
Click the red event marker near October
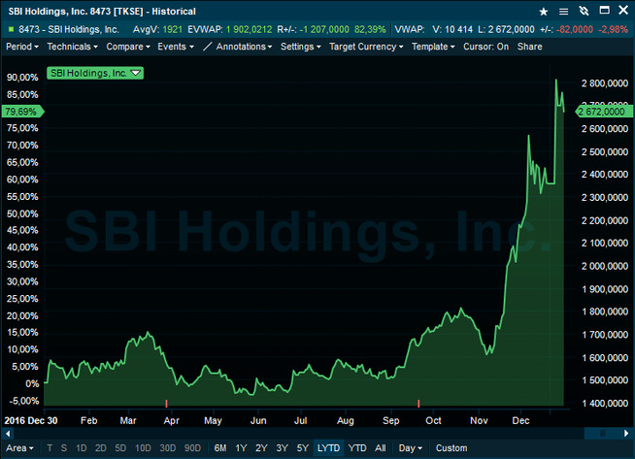point(418,403)
